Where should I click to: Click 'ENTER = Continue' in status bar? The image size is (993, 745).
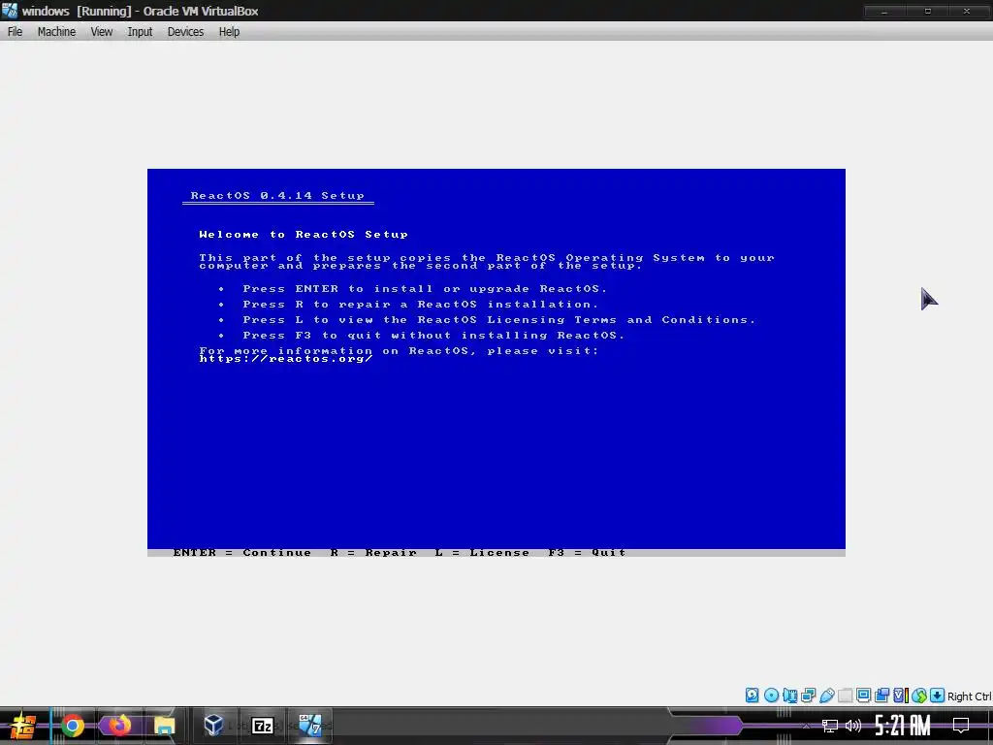tap(241, 552)
